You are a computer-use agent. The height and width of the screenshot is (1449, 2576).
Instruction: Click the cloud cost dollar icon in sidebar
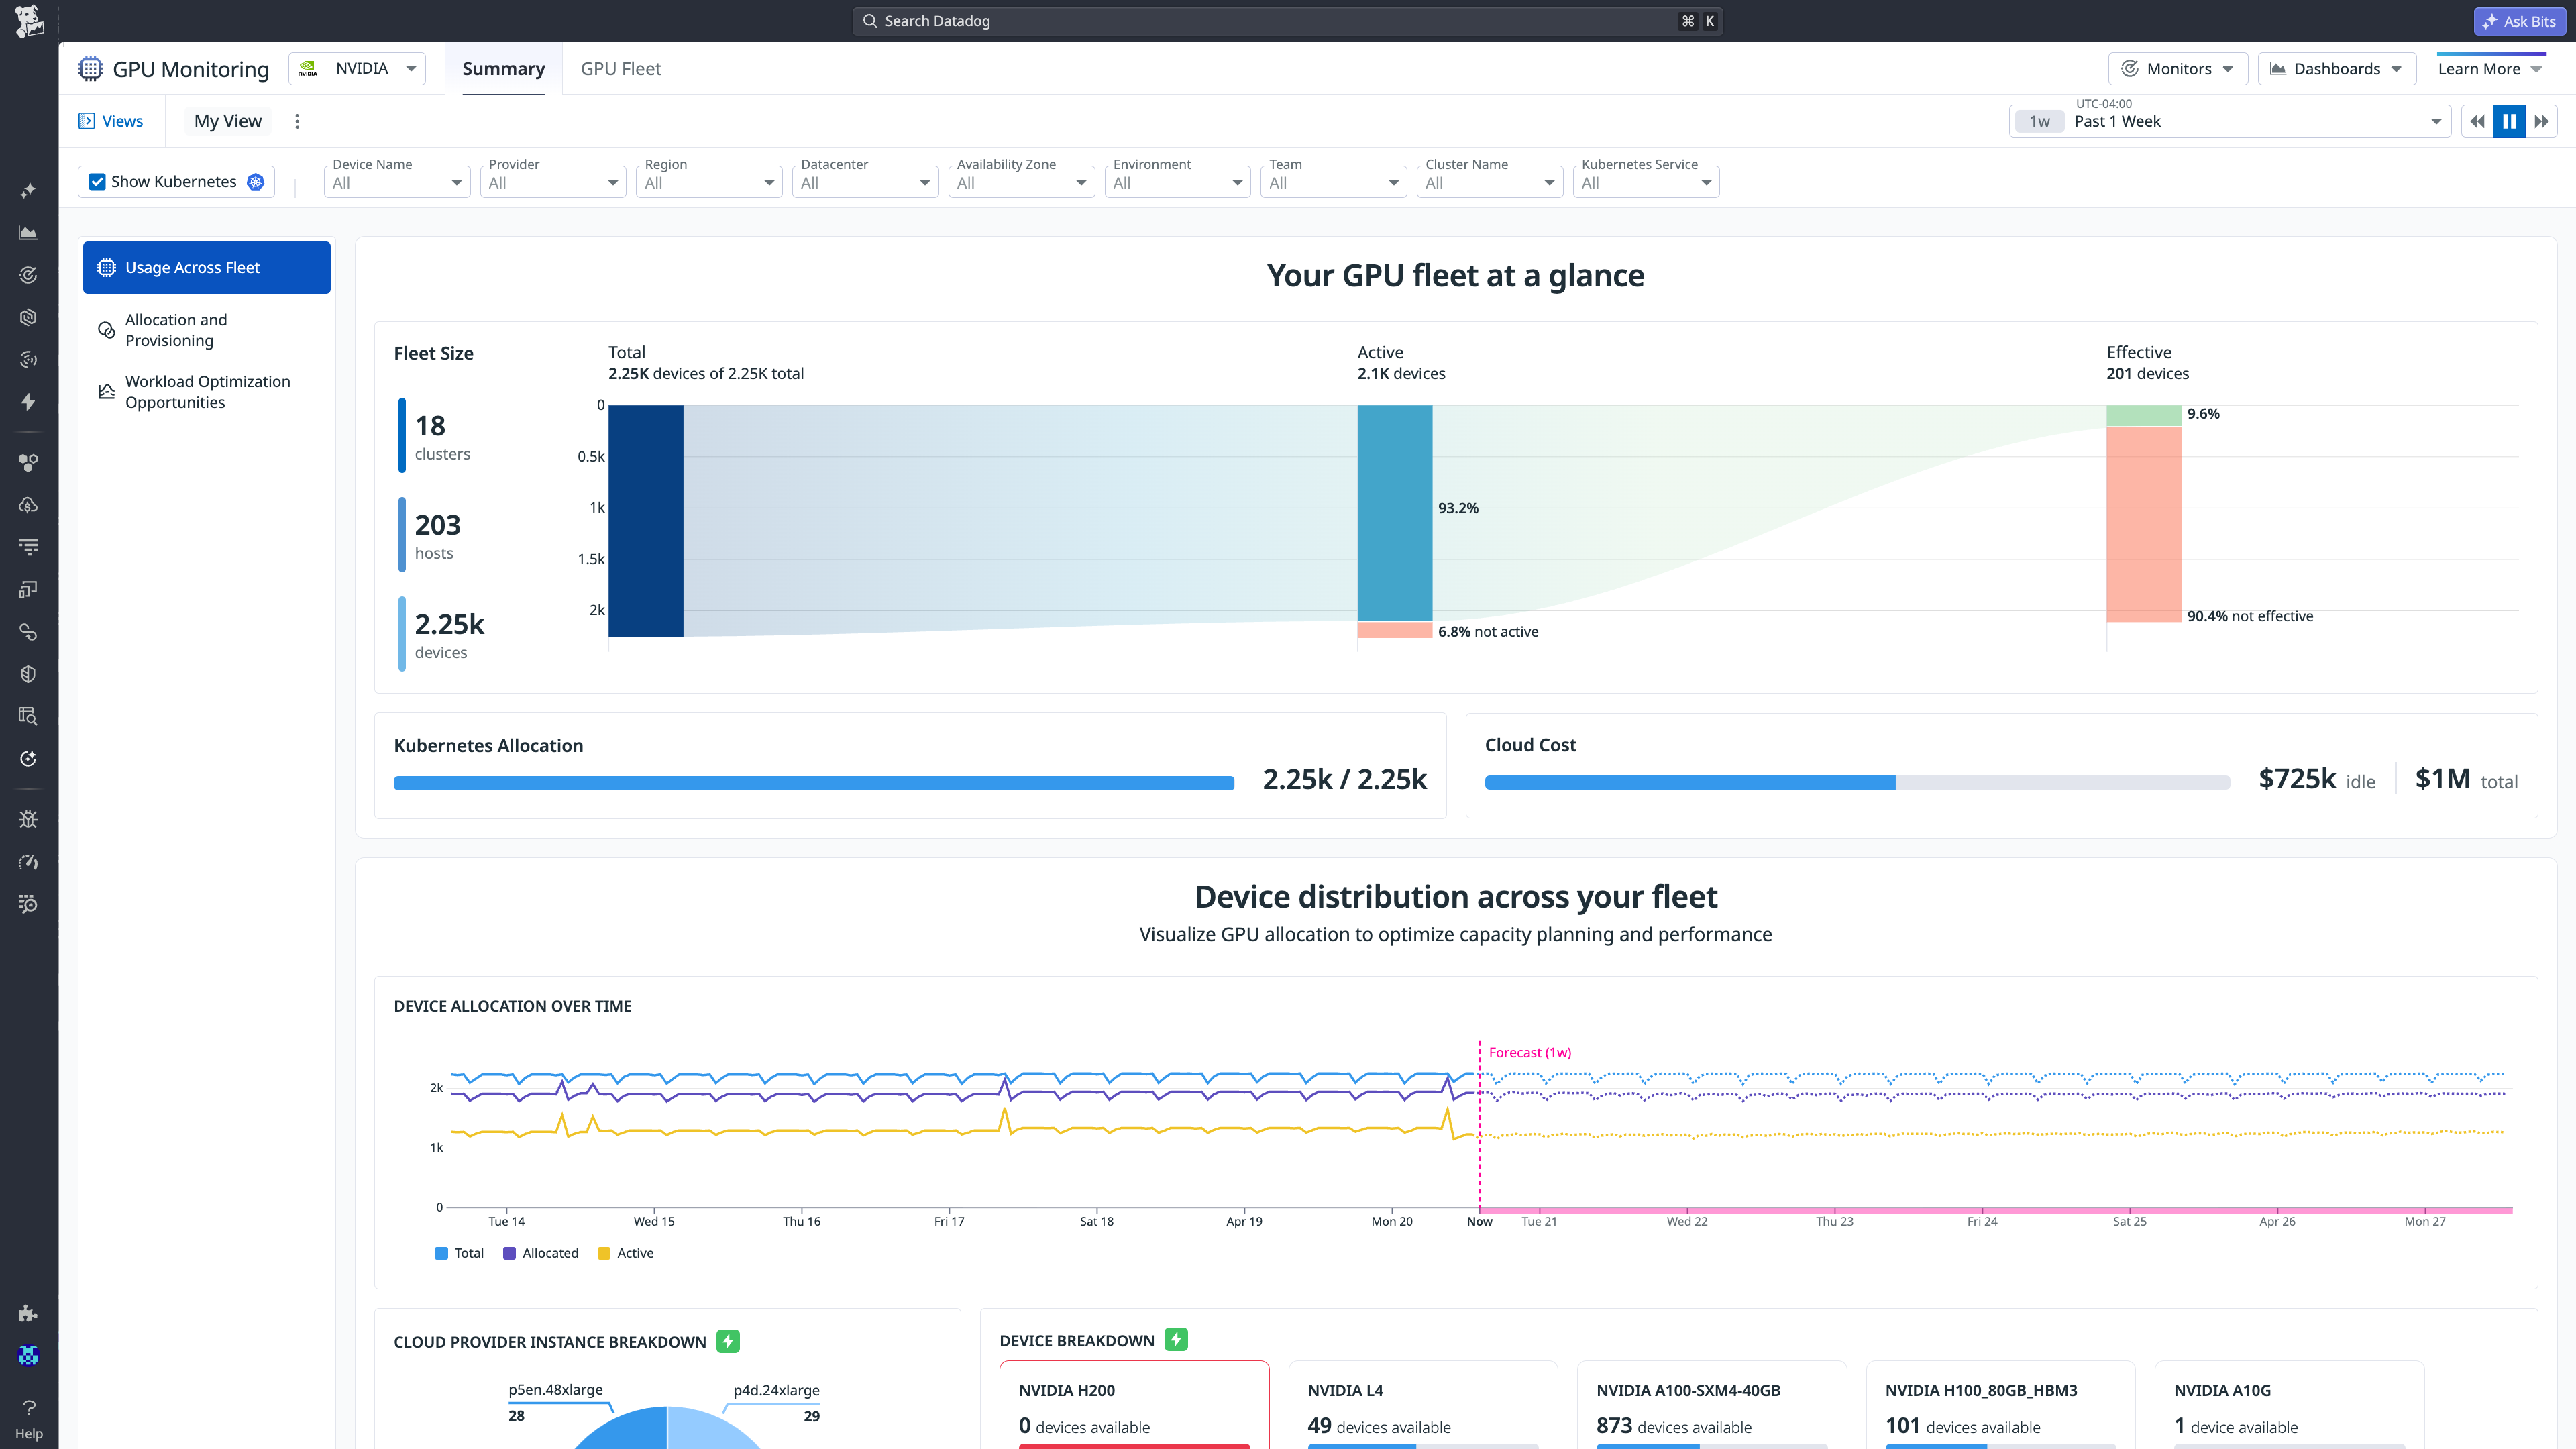pos(29,504)
